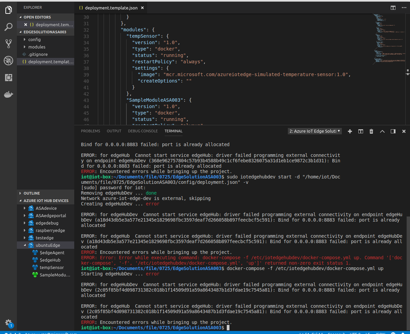The height and width of the screenshot is (334, 410).
Task: Close deployment.template.json in Open Editors
Action: [26, 25]
